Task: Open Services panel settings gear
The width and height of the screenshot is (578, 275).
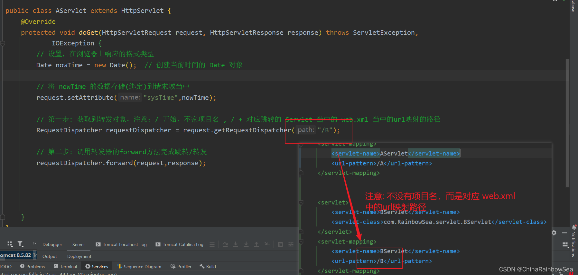Action: point(554,232)
